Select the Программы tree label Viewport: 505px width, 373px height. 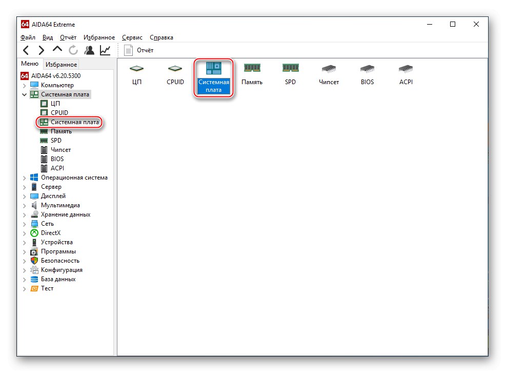58,251
